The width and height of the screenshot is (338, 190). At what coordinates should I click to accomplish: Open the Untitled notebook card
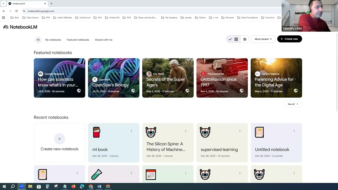(276, 142)
